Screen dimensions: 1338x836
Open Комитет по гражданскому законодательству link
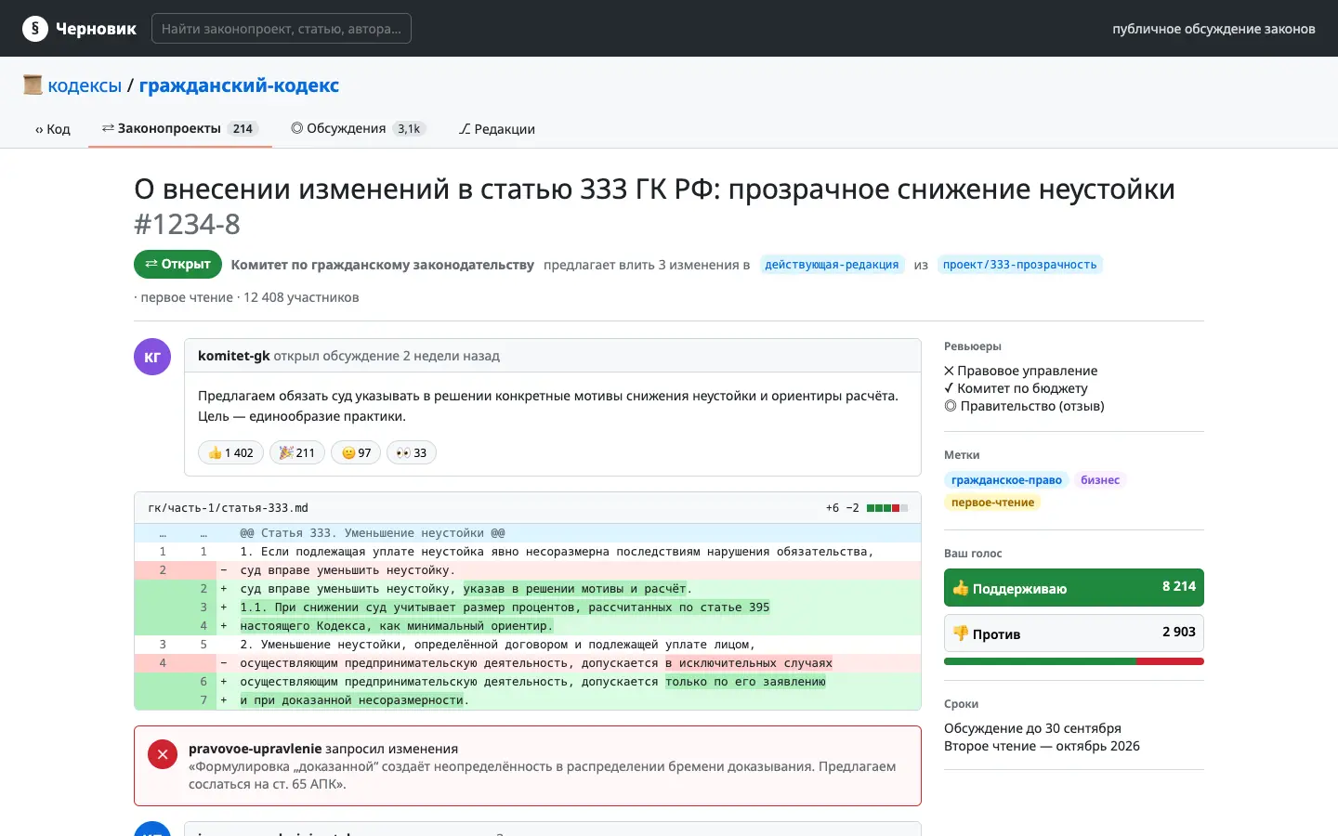point(383,265)
